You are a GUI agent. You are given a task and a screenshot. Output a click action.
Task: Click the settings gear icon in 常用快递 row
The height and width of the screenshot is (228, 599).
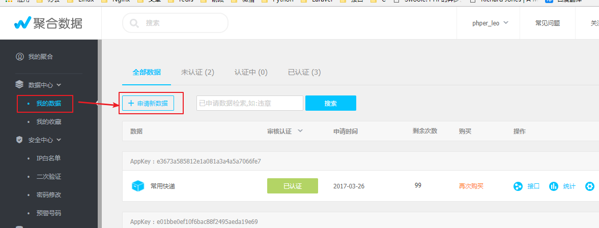(x=590, y=186)
